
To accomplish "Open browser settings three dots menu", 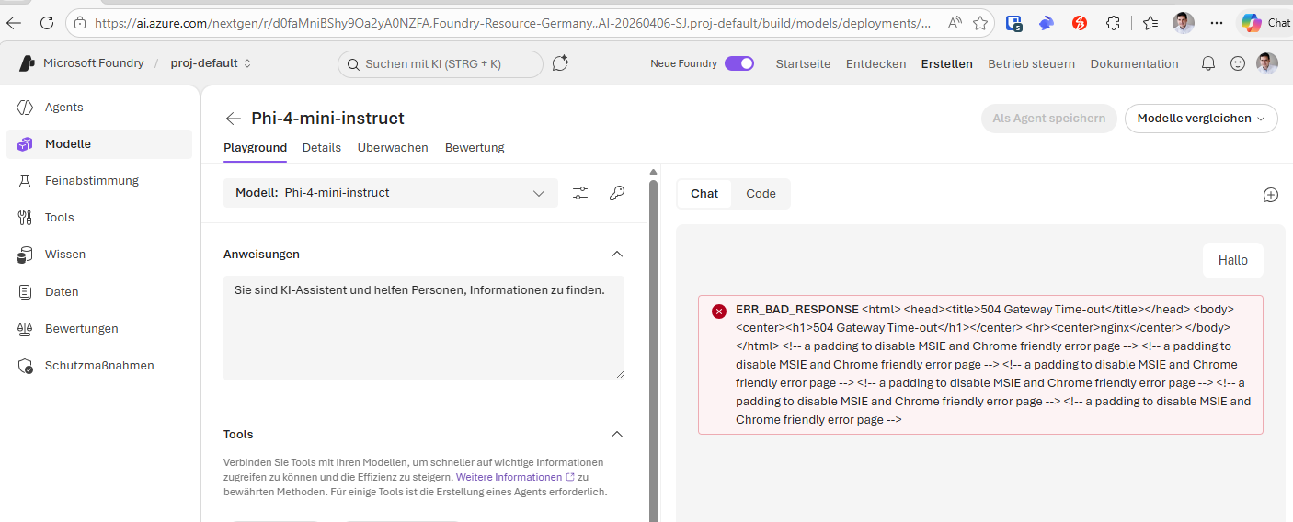I will pos(1217,23).
